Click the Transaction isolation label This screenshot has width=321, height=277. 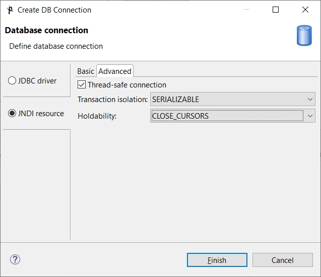click(x=112, y=100)
